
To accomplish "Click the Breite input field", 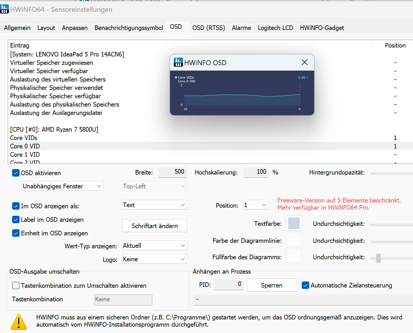I will point(173,172).
